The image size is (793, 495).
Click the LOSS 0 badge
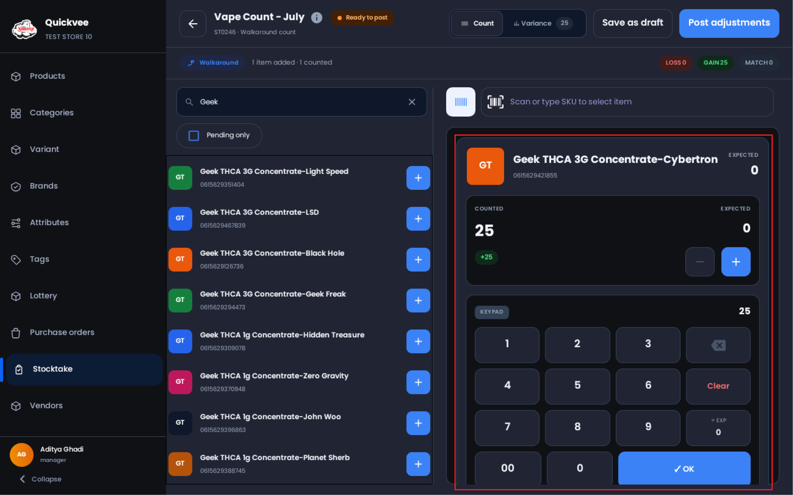[676, 63]
